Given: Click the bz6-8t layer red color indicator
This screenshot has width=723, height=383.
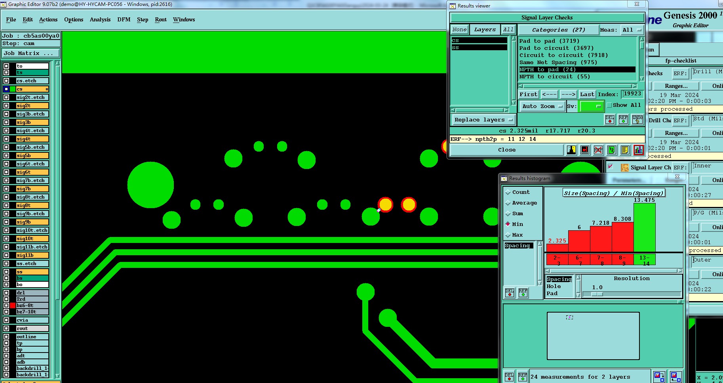Looking at the screenshot, I should click(13, 305).
